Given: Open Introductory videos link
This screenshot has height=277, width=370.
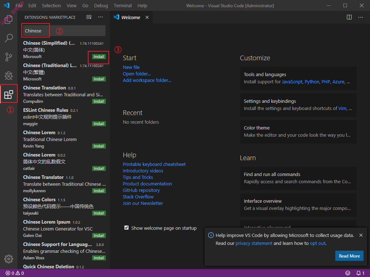Looking at the screenshot, I should (x=143, y=171).
